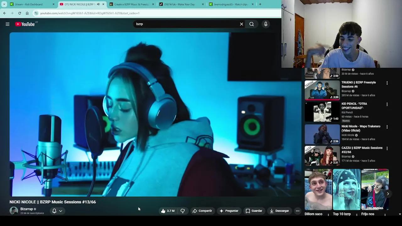Mute the YouTube tab via speaker icon
Screen dimensions: 402x226
tap(98, 4)
